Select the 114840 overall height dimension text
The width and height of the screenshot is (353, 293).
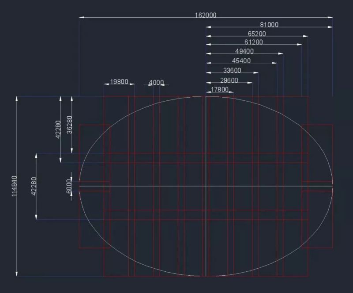point(15,186)
